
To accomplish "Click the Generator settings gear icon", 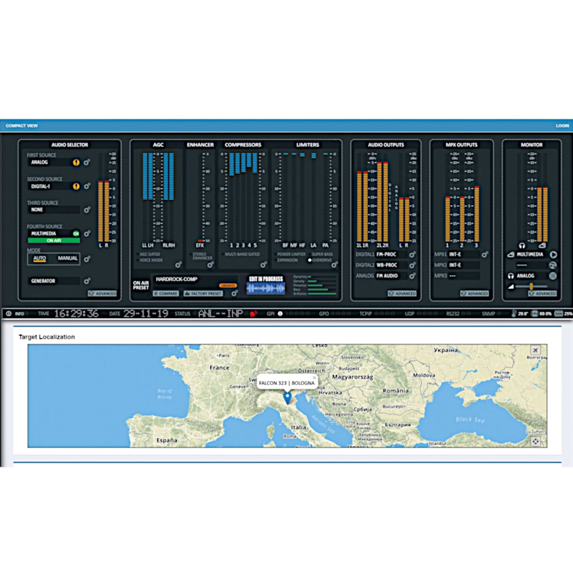I will (87, 281).
